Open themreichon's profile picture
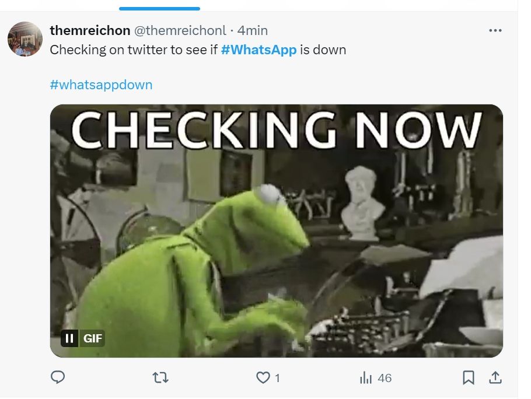Image resolution: width=531 pixels, height=399 pixels. click(x=25, y=39)
